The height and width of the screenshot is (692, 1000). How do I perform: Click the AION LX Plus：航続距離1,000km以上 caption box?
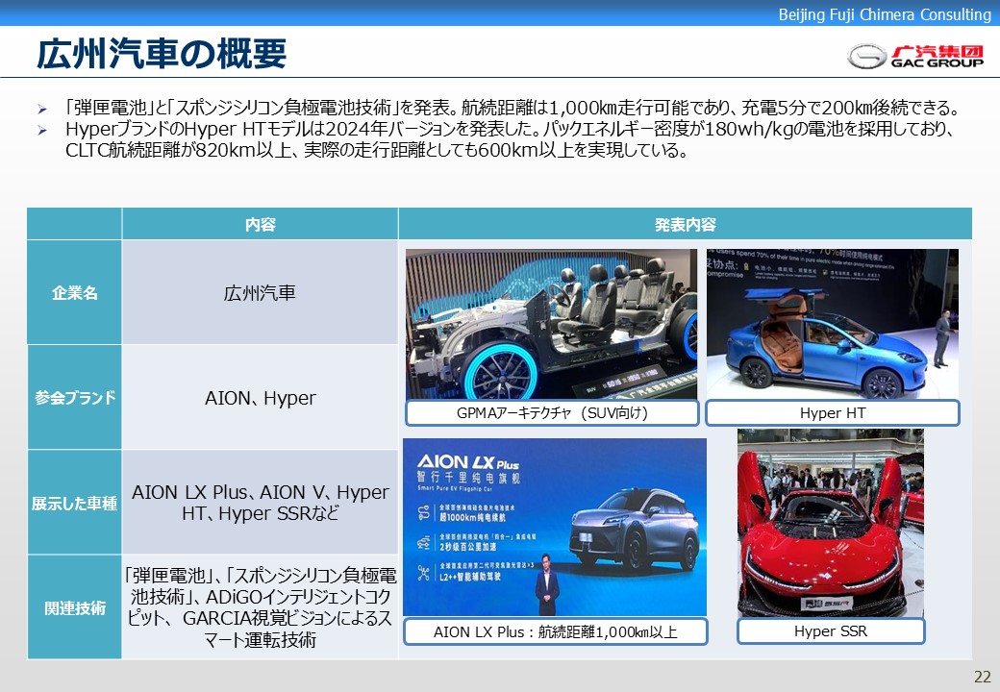pos(556,631)
